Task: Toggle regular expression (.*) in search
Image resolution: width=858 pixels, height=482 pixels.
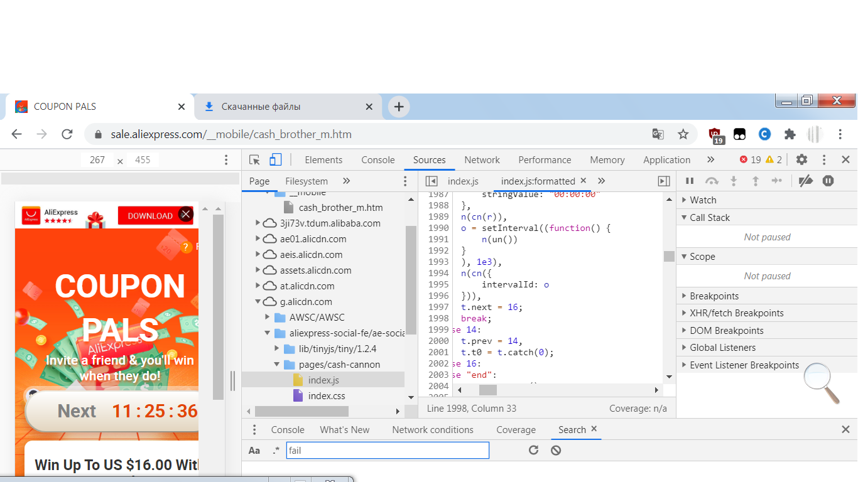Action: point(276,451)
